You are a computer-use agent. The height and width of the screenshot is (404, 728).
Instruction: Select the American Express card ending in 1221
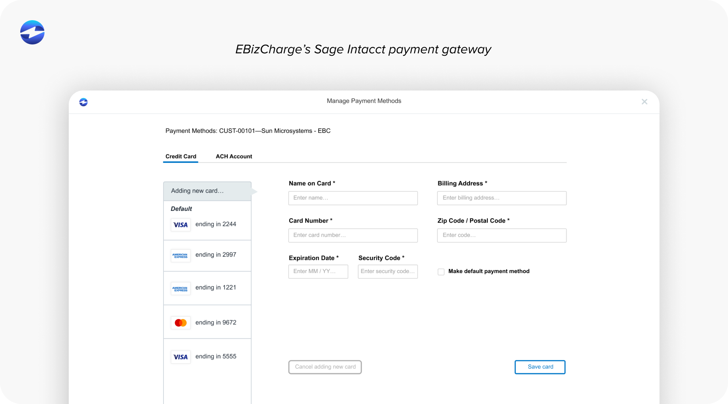coord(207,288)
